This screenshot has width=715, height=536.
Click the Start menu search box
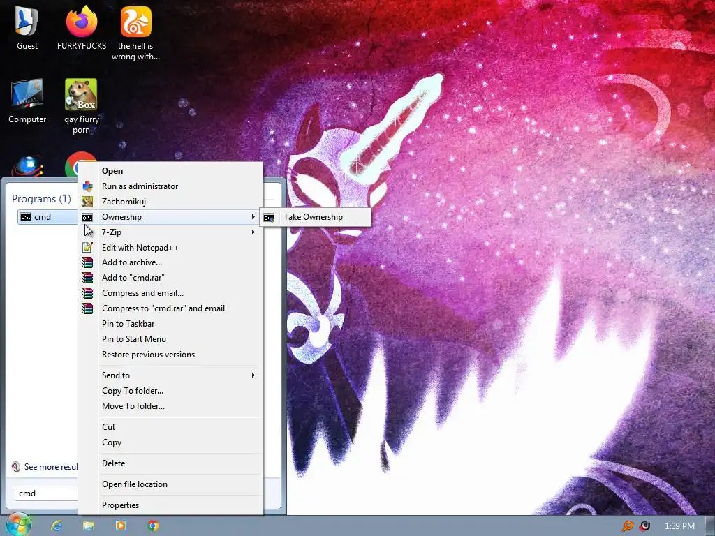(x=47, y=493)
